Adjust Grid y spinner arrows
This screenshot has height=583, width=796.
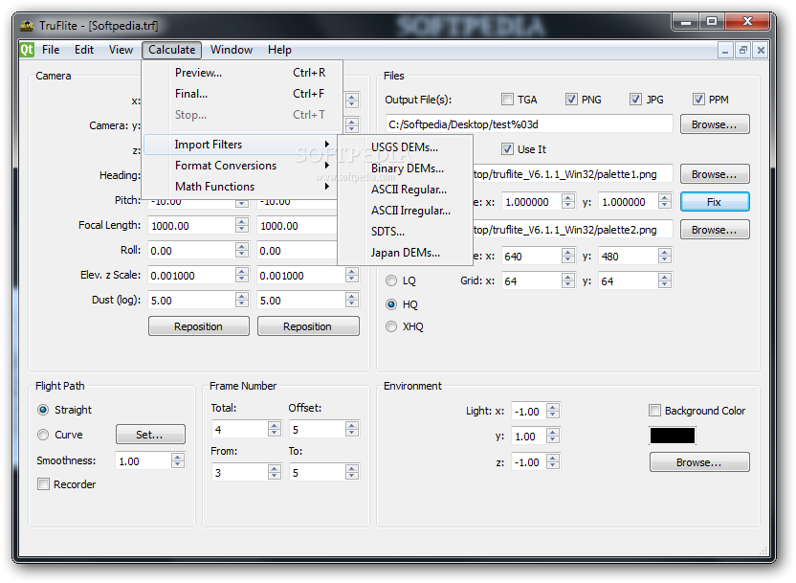tap(665, 280)
